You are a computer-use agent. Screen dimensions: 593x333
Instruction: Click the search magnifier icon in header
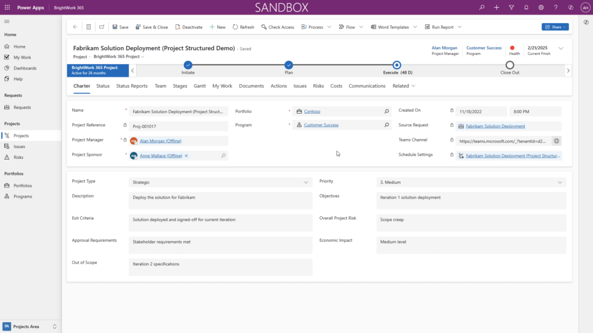pos(482,7)
